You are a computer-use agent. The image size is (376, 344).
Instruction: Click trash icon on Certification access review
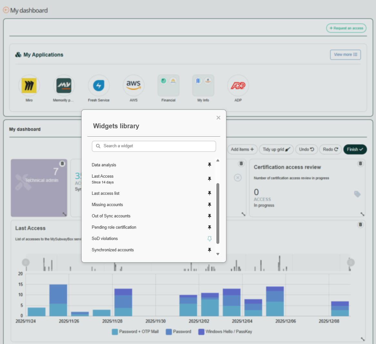click(360, 164)
